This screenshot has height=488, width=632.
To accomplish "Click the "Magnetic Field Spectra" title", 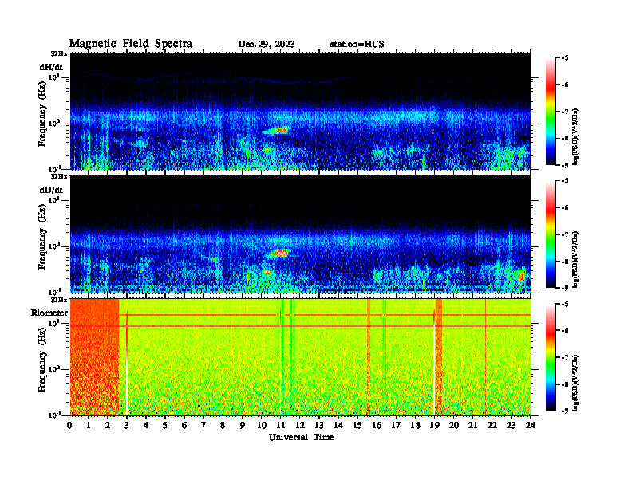I will point(131,44).
